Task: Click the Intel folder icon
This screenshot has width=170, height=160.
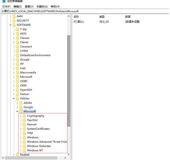Action: pyautogui.click(x=17, y=68)
